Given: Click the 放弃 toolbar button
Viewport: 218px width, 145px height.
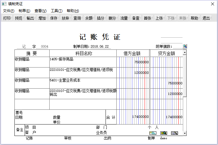Looking at the screenshot, I should [x=65, y=18].
